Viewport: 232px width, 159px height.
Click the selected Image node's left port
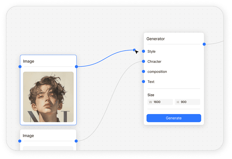20,67
